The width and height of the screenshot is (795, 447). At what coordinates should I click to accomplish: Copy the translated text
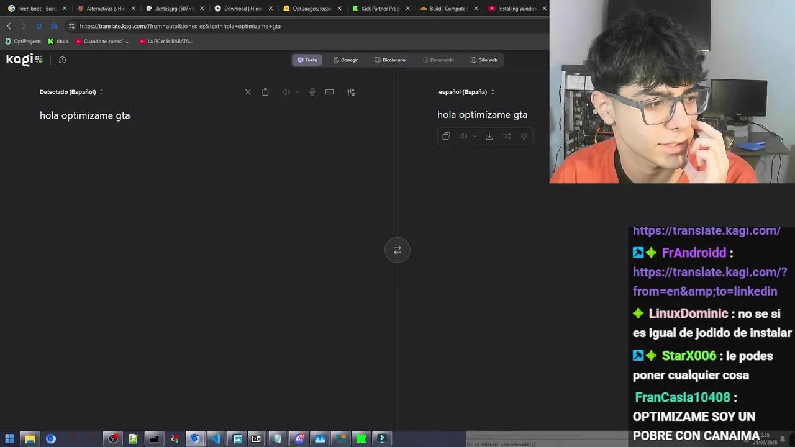click(446, 137)
